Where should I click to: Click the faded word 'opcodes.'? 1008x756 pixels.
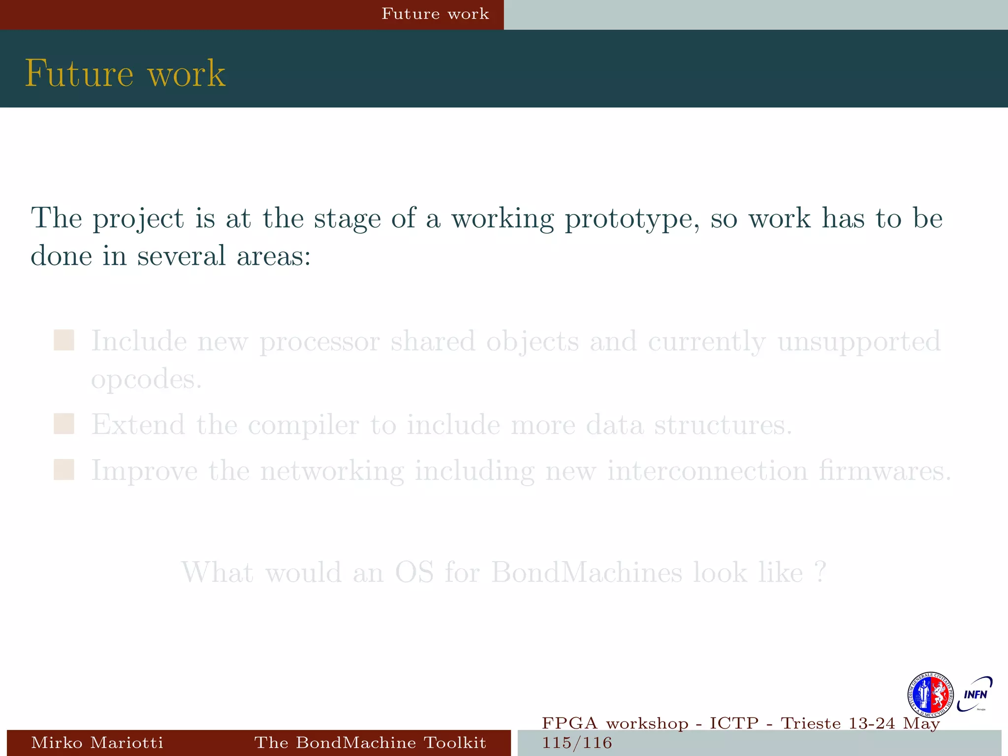click(146, 379)
